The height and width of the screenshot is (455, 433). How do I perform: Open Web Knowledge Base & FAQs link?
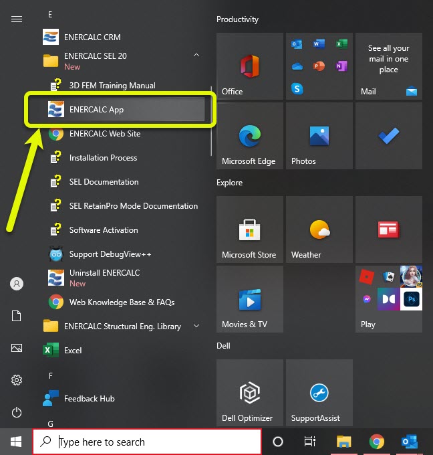(122, 302)
